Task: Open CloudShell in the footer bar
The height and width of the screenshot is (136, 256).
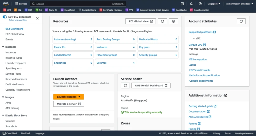Action: coord(10,134)
